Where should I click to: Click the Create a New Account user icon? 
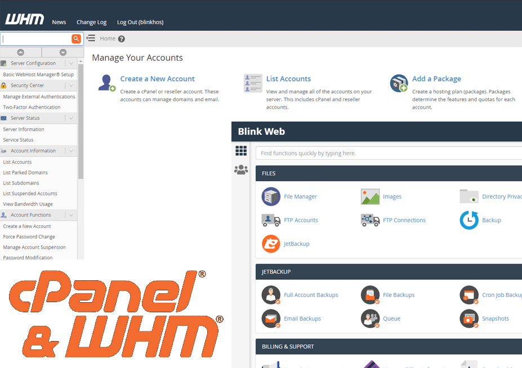tap(106, 83)
